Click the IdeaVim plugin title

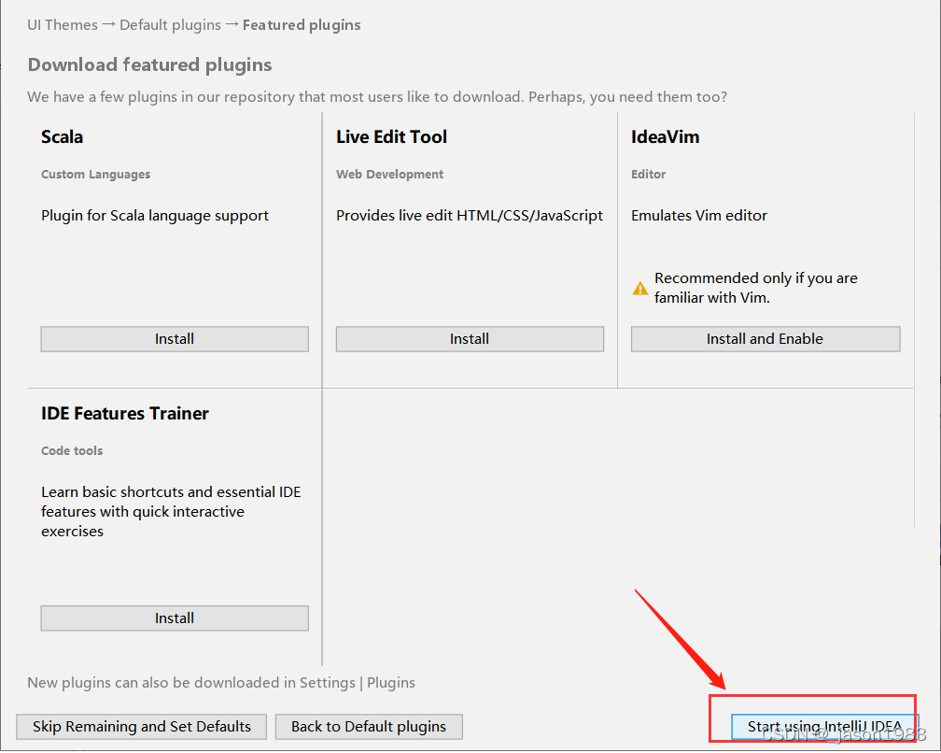click(x=665, y=137)
